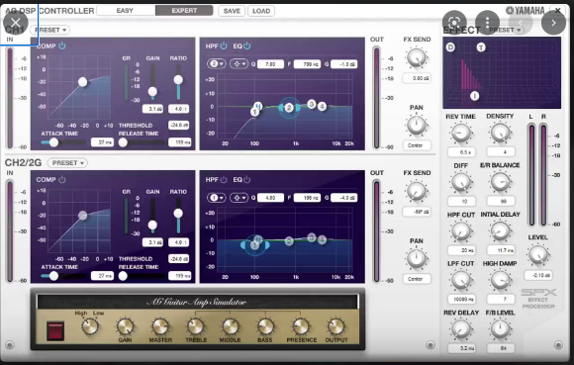The image size is (574, 365).
Task: Open the CH2/2G EQ band number dropdown
Action: pos(217,198)
